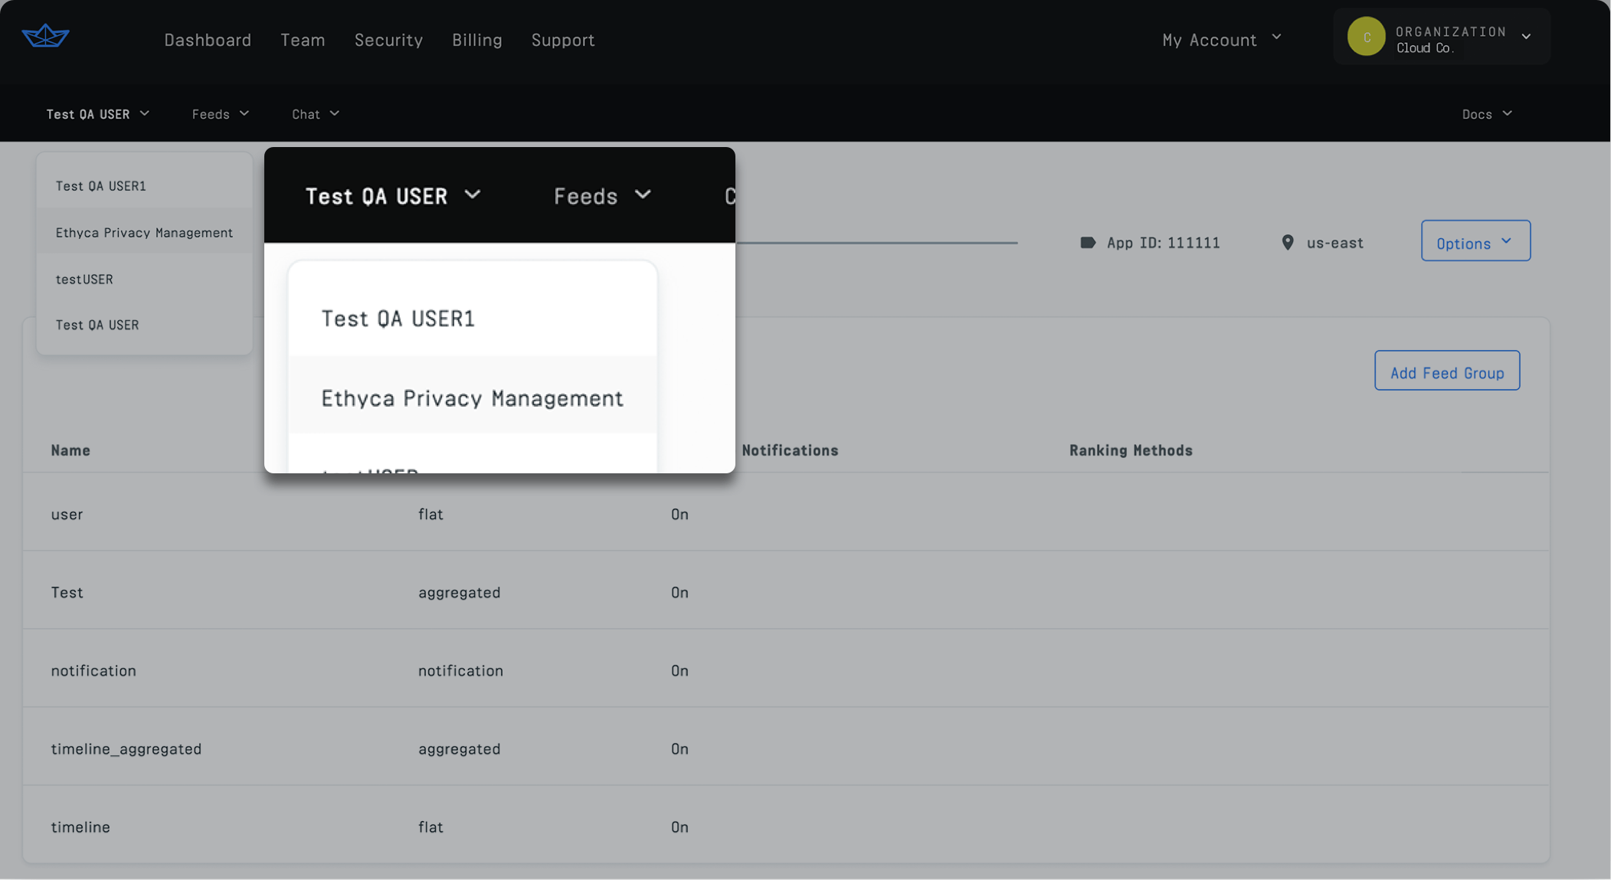Click the App ID tag icon
Image resolution: width=1611 pixels, height=880 pixels.
[1087, 243]
